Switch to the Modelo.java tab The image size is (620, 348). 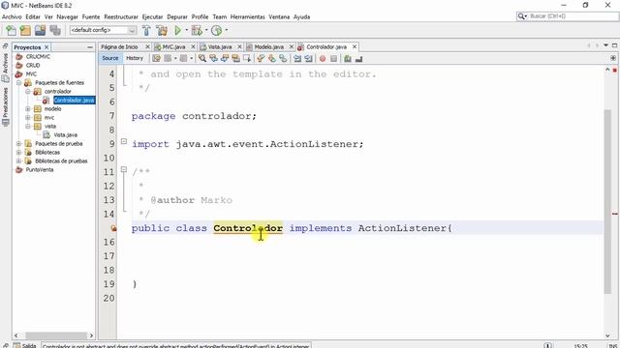coord(269,47)
